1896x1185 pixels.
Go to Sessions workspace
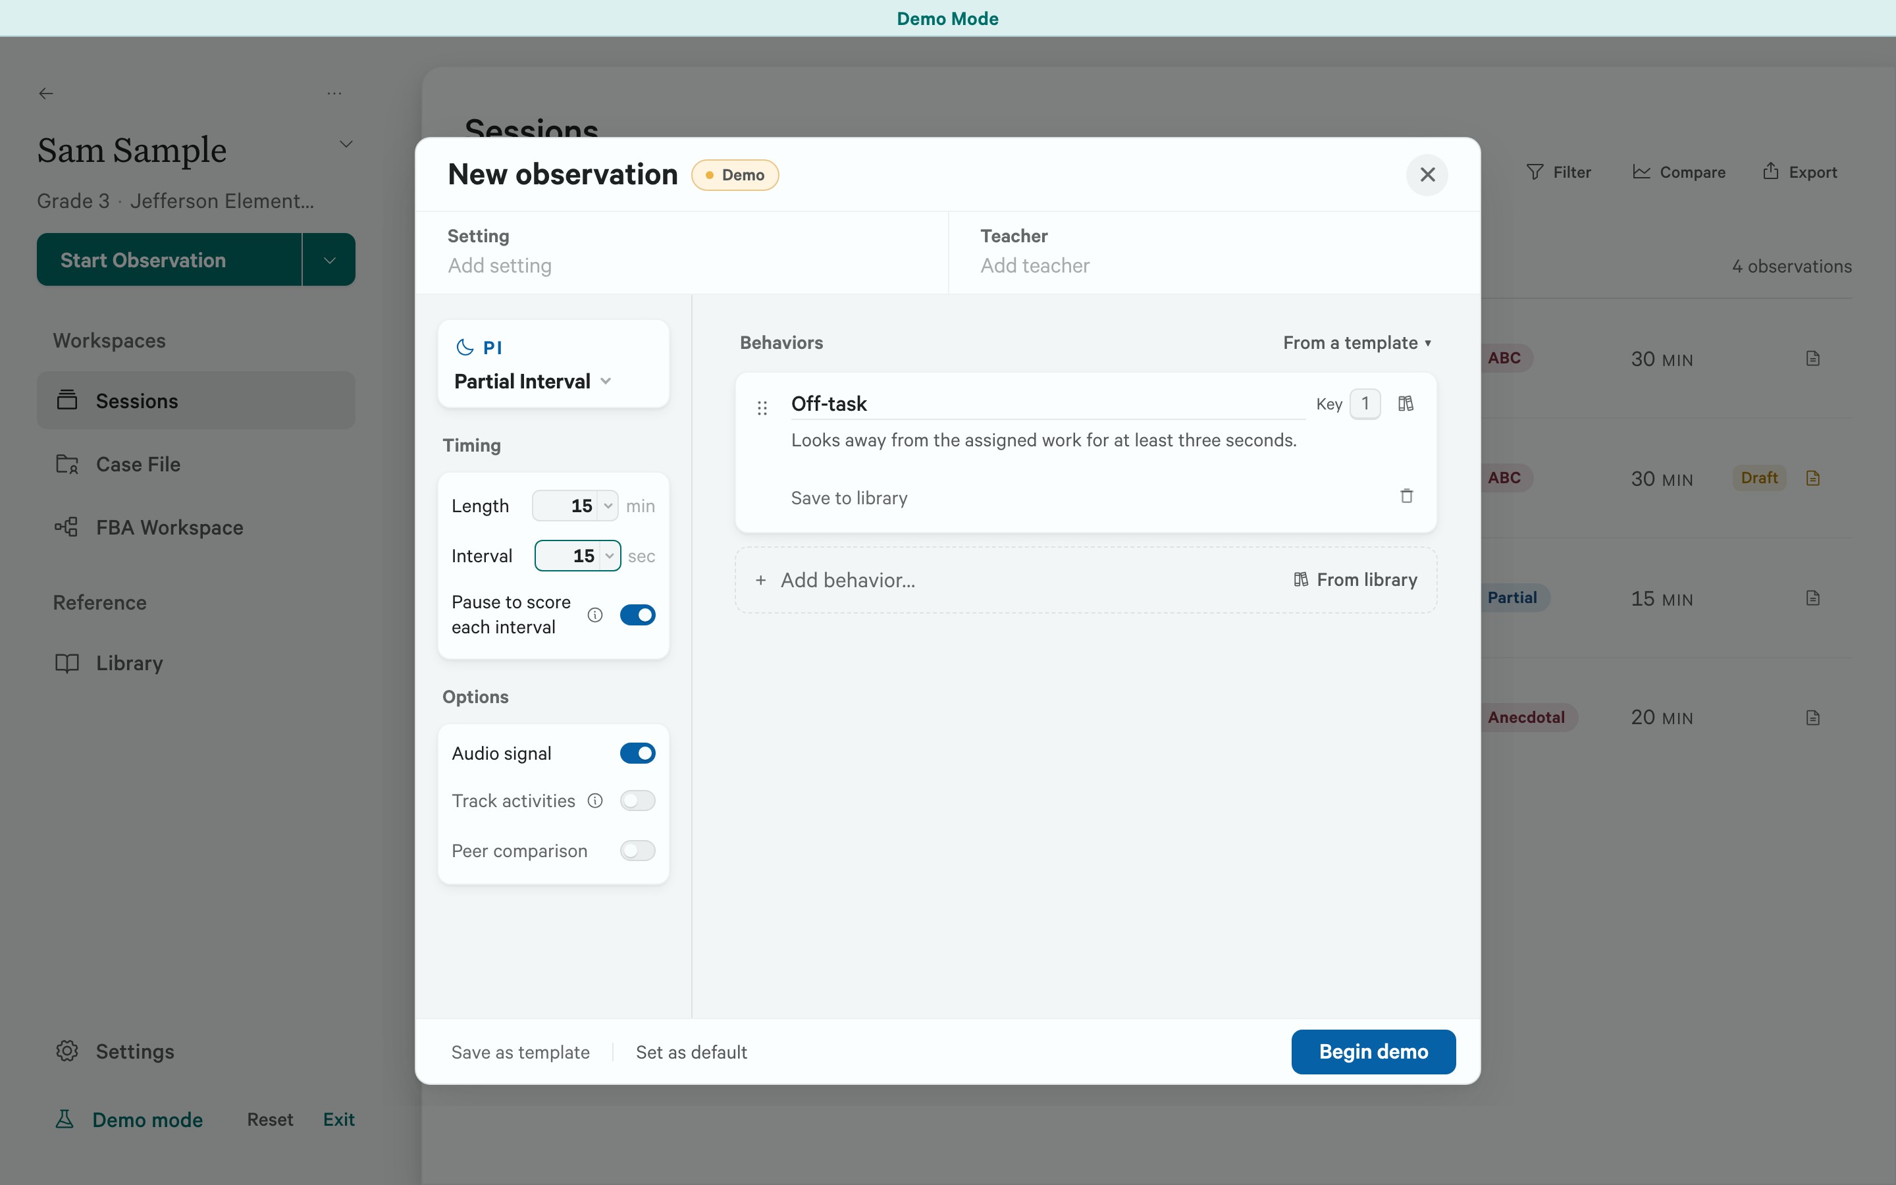click(x=196, y=400)
